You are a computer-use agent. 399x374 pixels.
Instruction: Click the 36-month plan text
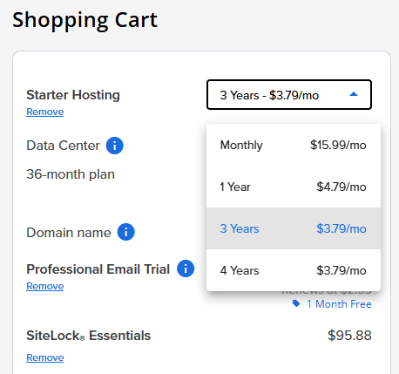pos(71,174)
